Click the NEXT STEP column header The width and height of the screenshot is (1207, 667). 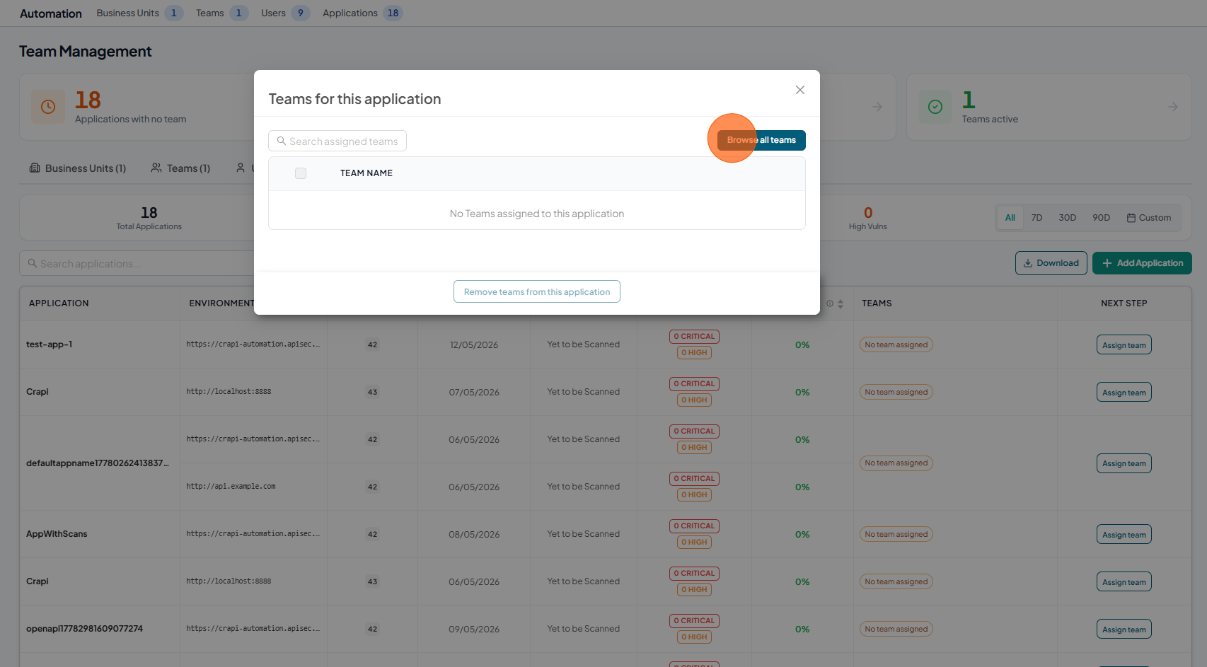pos(1124,303)
